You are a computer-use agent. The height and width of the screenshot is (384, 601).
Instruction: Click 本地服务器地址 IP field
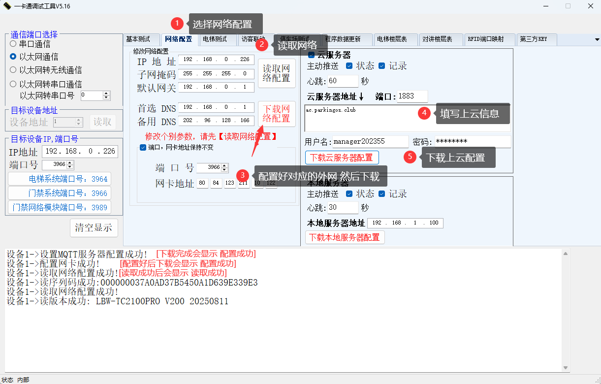point(405,223)
